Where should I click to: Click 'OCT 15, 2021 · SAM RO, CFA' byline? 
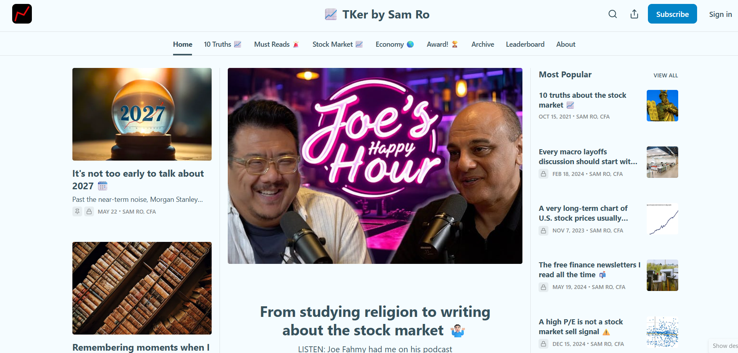(x=574, y=117)
